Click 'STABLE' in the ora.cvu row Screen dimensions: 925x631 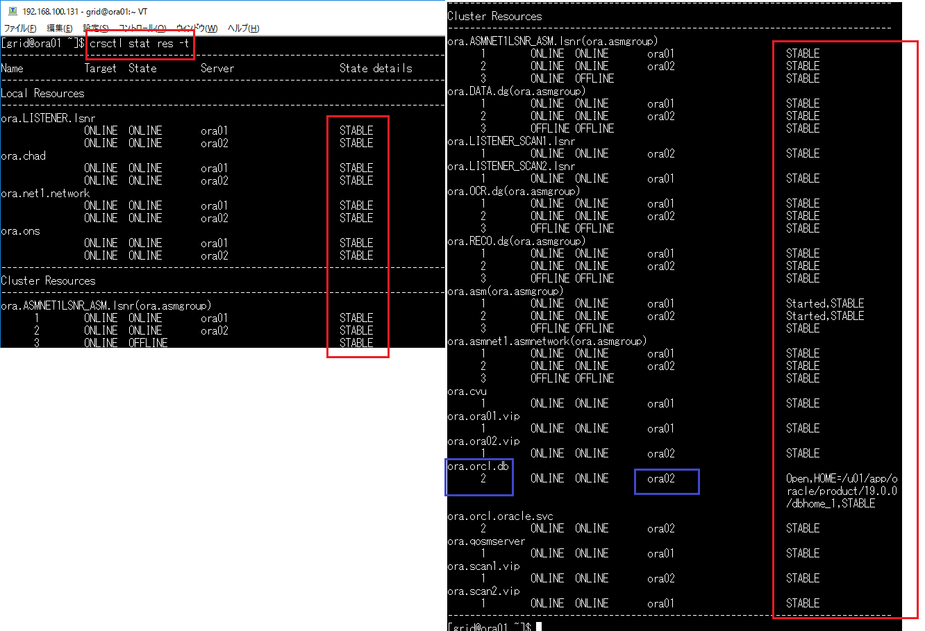click(x=803, y=403)
